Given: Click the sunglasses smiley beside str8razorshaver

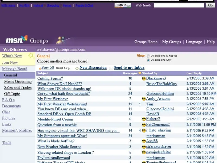Looking at the screenshot, I should (x=144, y=147).
